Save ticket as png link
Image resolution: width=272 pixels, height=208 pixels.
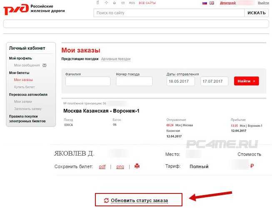(120, 167)
